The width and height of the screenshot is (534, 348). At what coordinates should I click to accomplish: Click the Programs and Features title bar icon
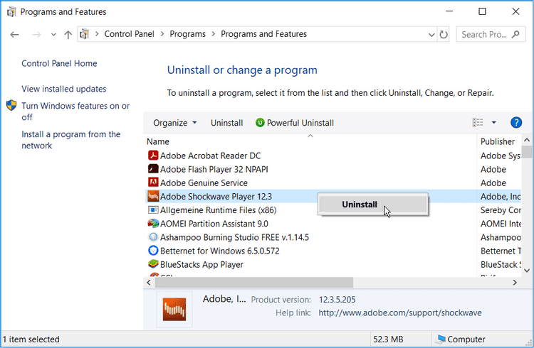11,12
